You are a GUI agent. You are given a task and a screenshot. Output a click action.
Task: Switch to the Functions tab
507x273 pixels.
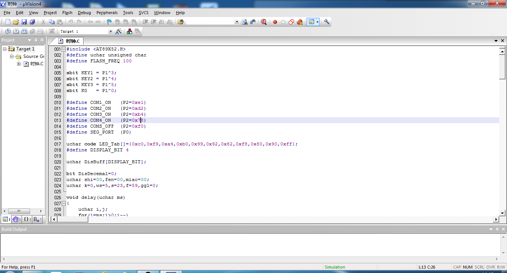(27, 219)
